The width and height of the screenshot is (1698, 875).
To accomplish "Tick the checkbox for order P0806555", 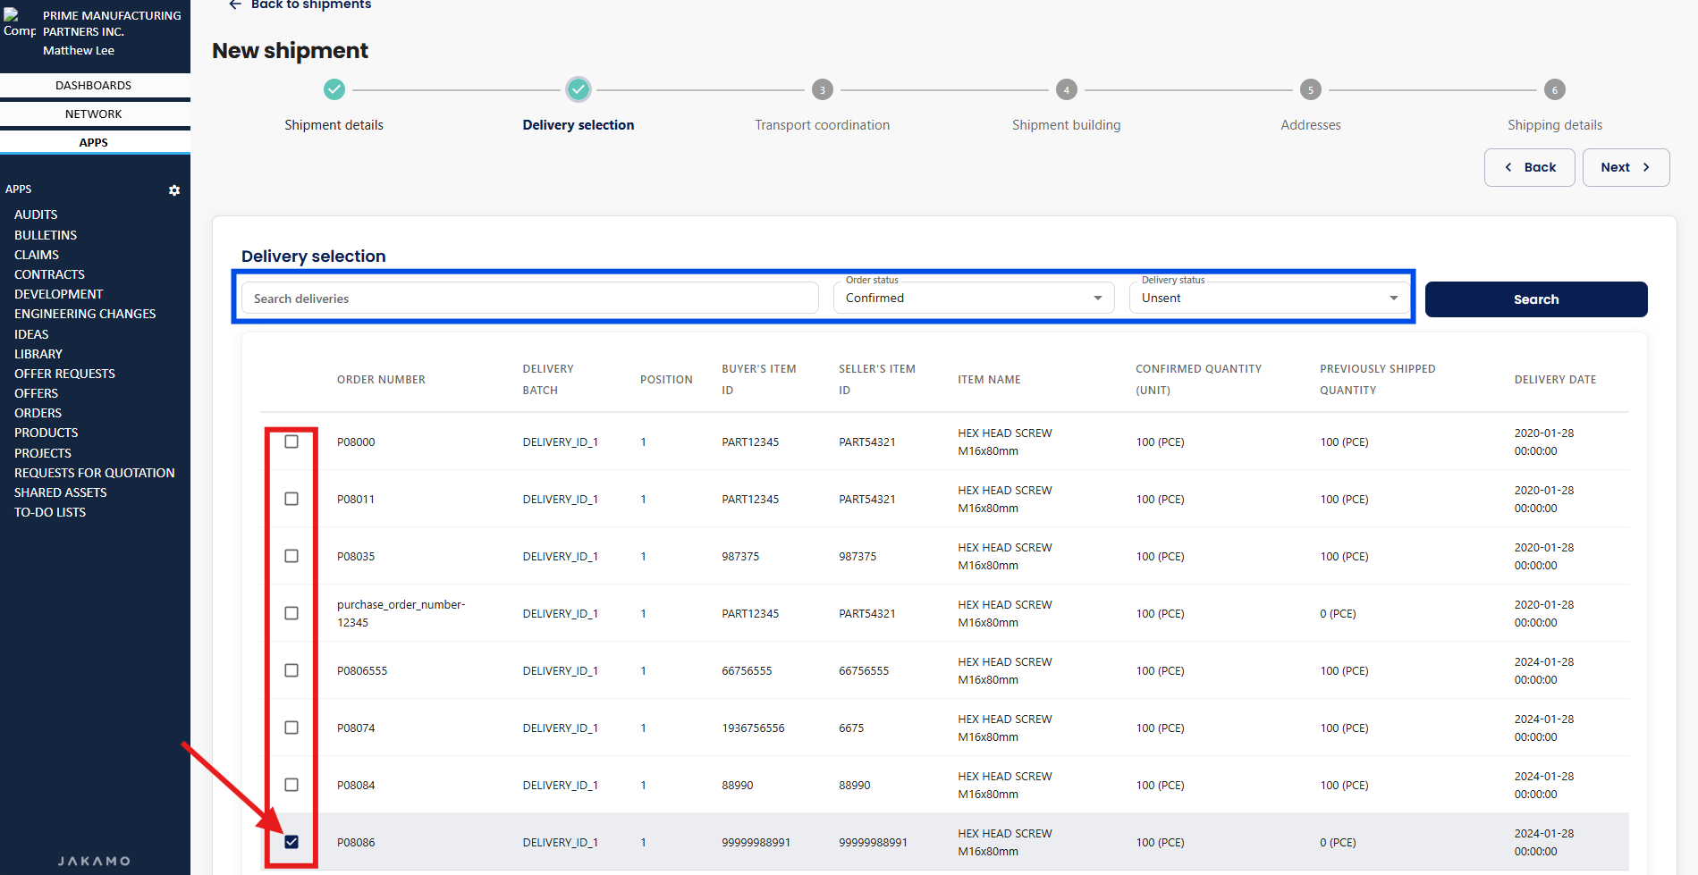I will point(291,670).
